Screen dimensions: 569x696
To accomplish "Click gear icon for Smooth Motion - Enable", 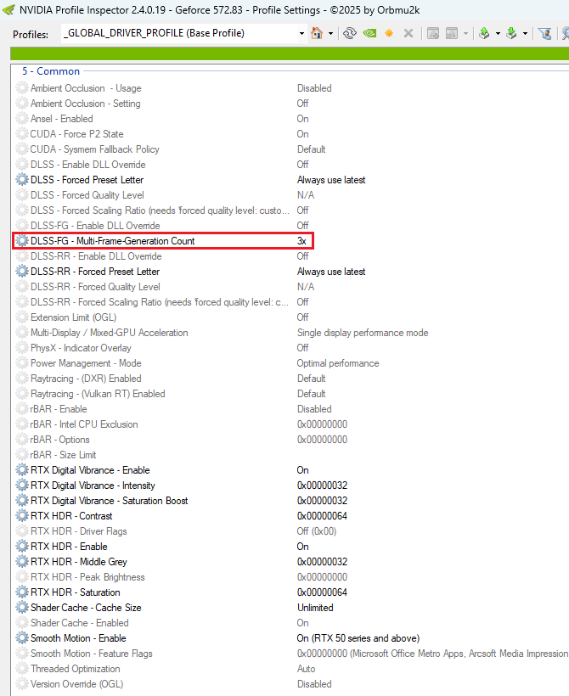I will pyautogui.click(x=22, y=637).
